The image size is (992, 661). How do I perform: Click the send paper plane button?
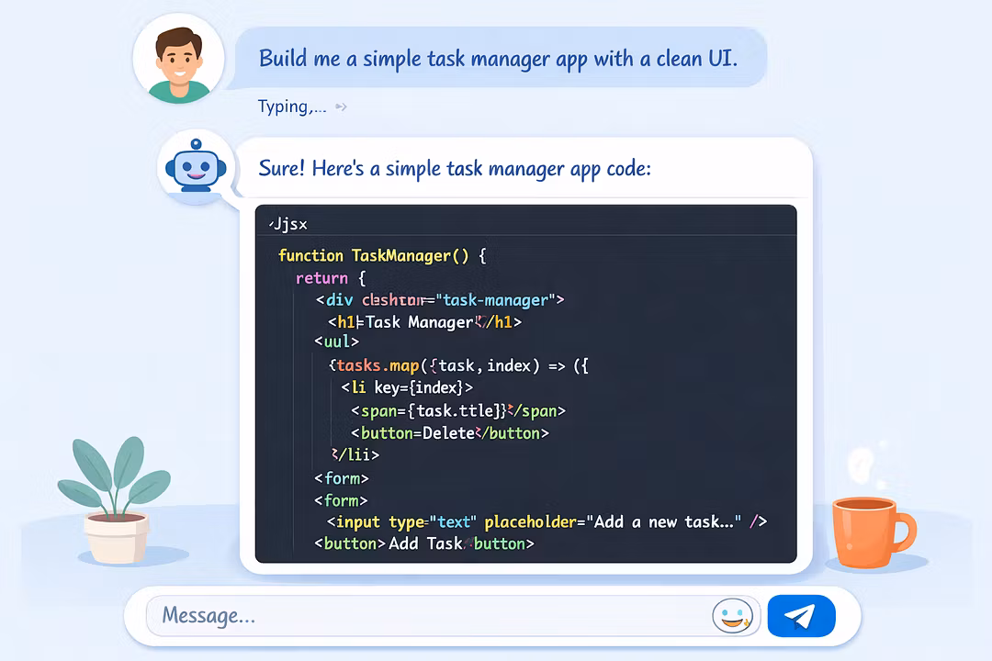[801, 615]
